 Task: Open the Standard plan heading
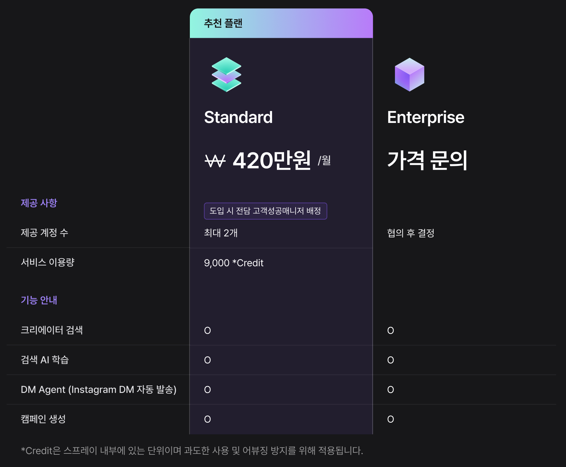click(x=238, y=117)
